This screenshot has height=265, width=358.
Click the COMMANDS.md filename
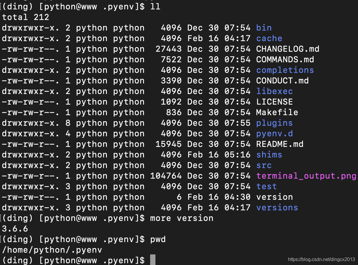coord(285,60)
